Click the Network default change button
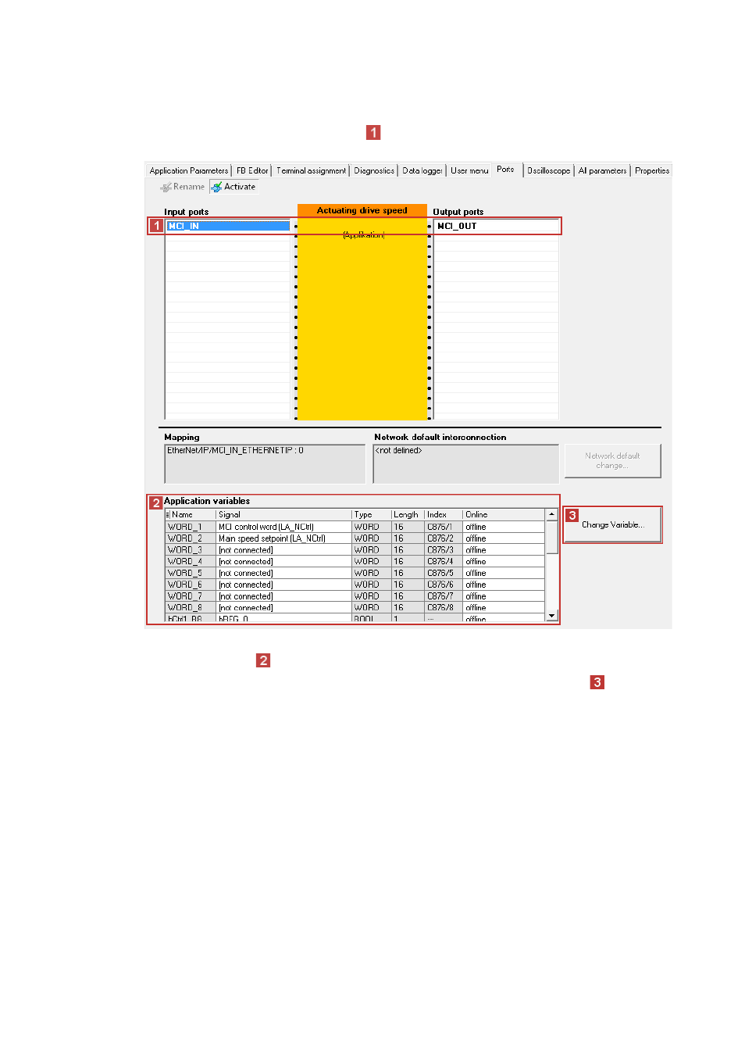The width and height of the screenshot is (745, 1055). [x=612, y=461]
